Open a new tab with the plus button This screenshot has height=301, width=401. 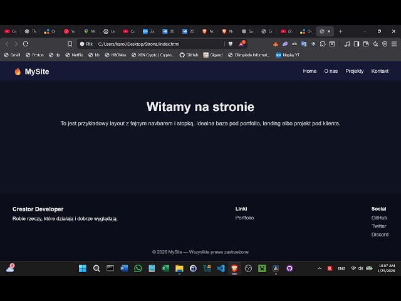(340, 31)
